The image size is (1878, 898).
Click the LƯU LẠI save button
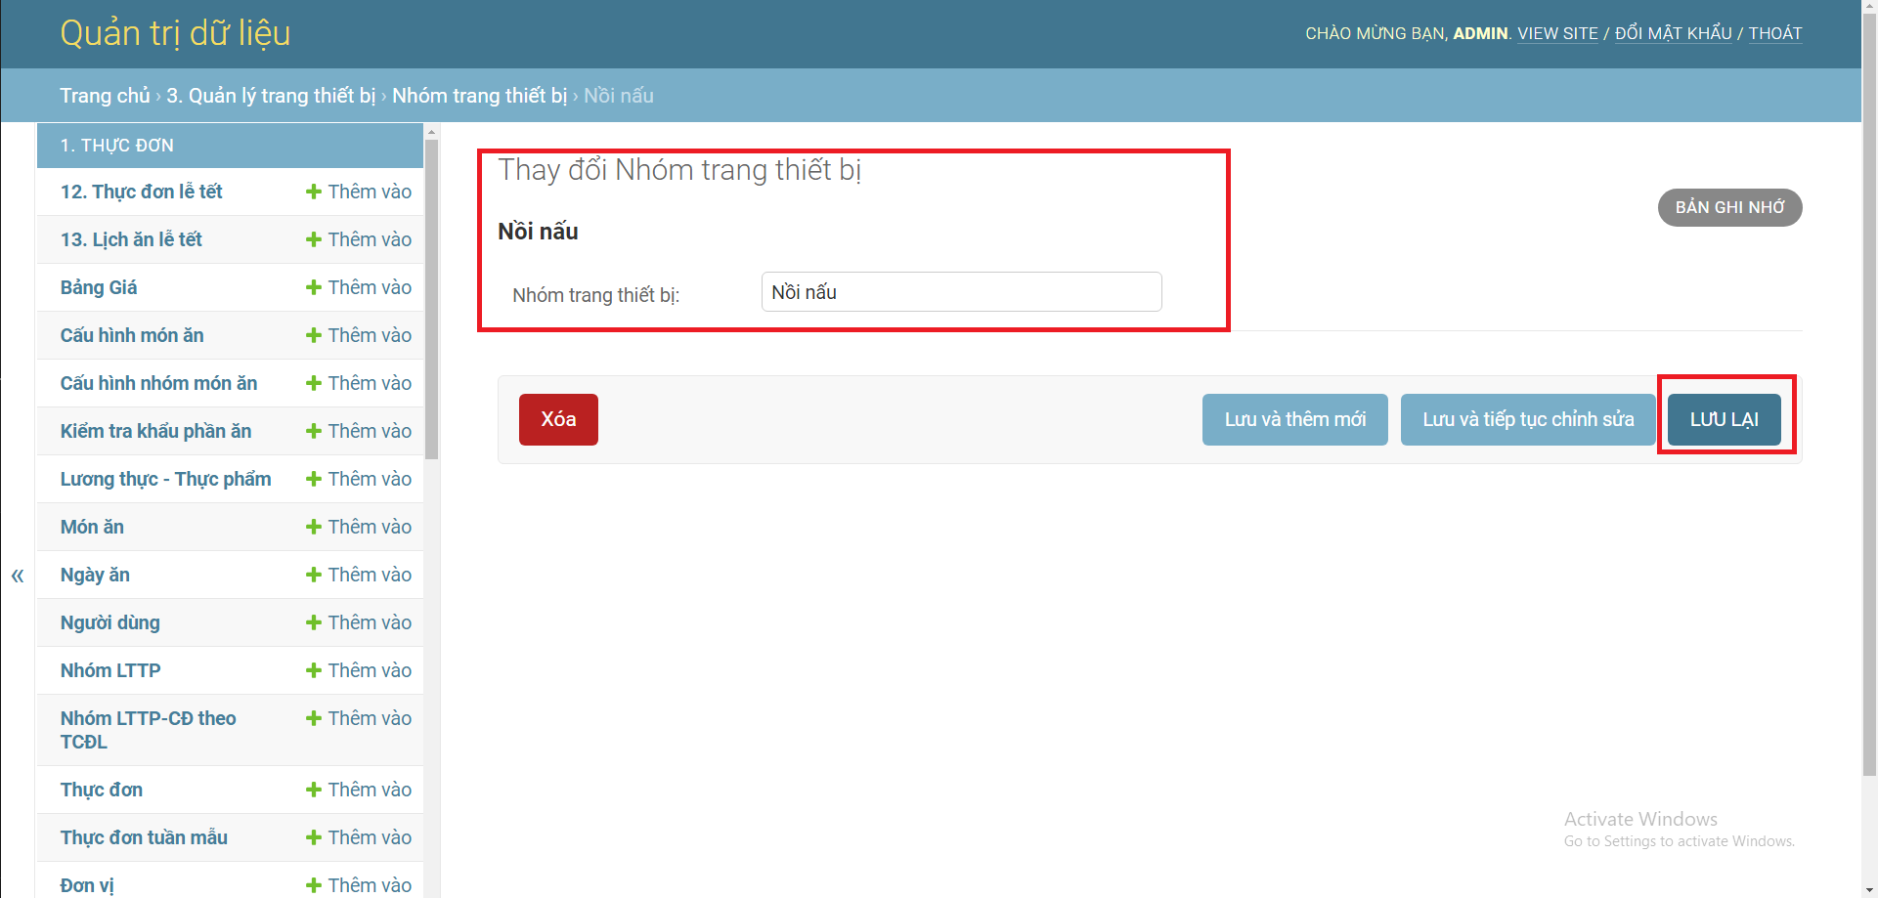tap(1724, 419)
